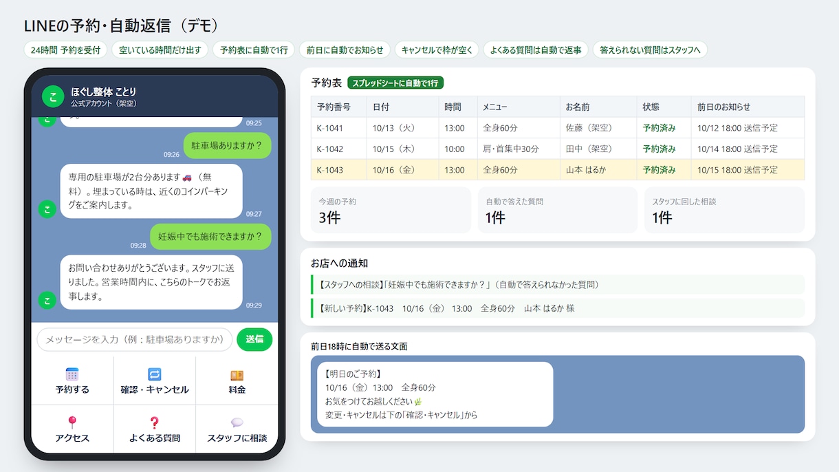This screenshot has width=839, height=472.
Task: Select reservation number K-1042
Action: [330, 149]
